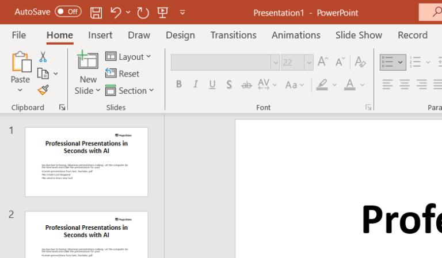The width and height of the screenshot is (442, 258).
Task: Switch to the Design tab
Action: [180, 35]
